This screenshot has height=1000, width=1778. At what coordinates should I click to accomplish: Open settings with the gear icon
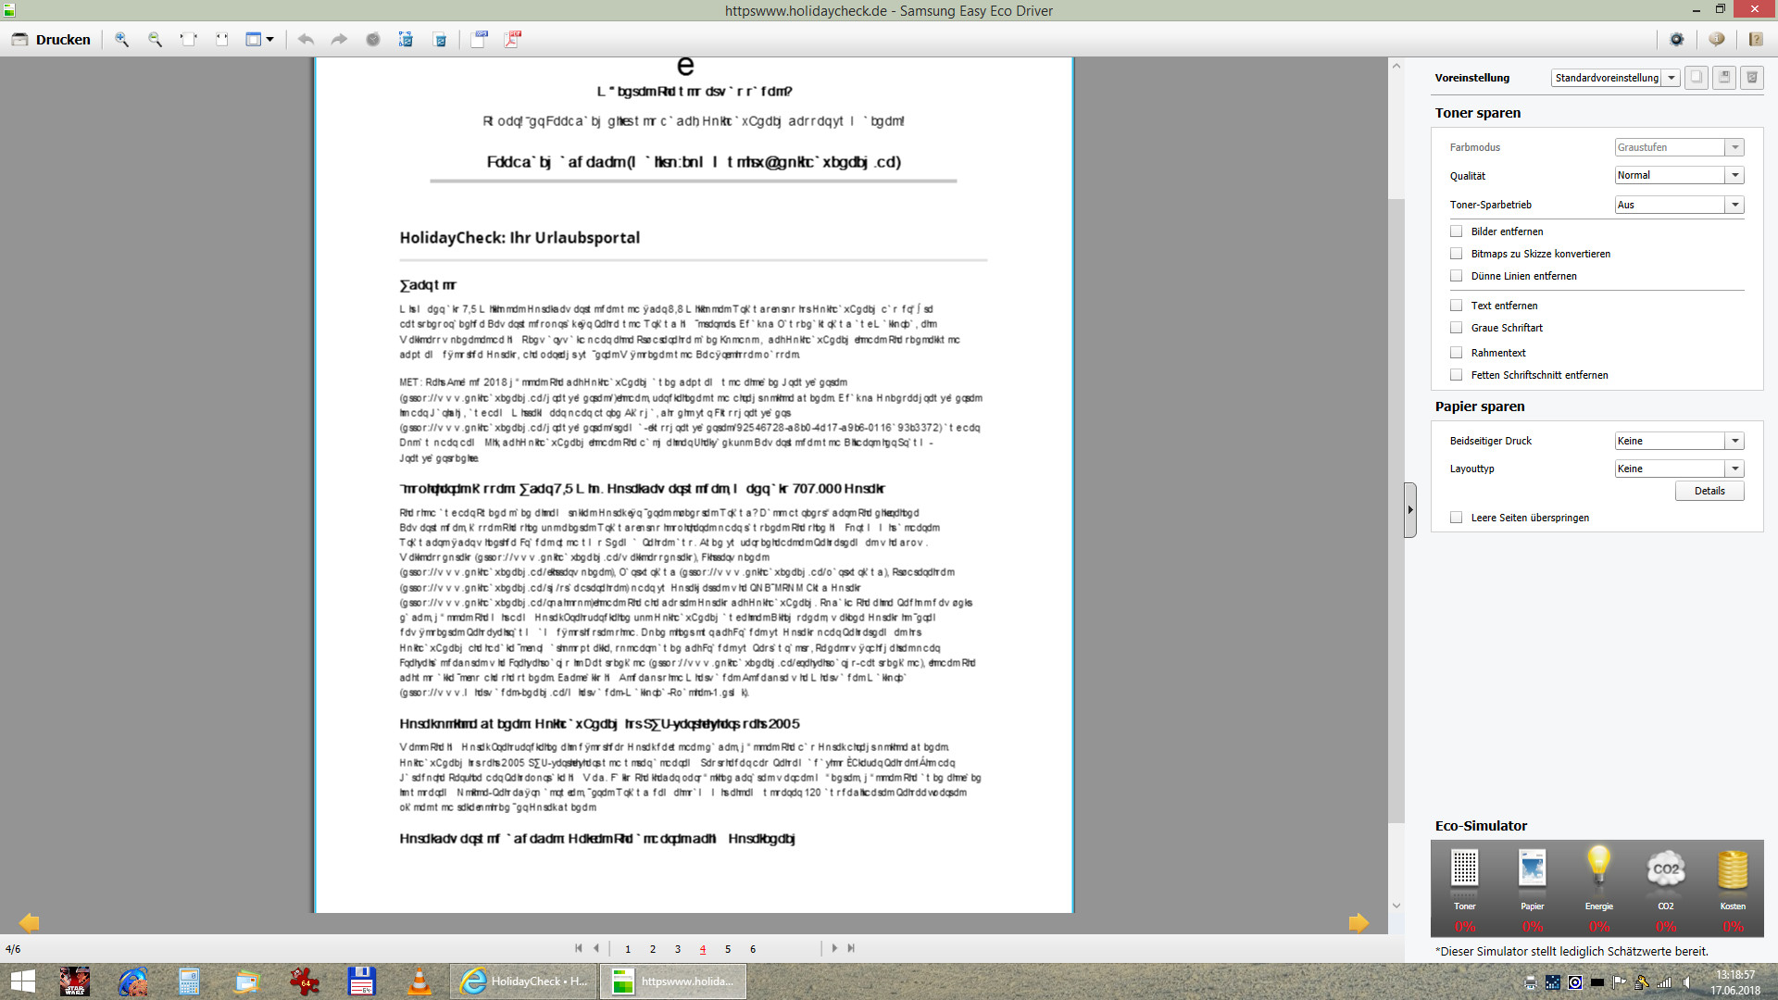click(1676, 39)
